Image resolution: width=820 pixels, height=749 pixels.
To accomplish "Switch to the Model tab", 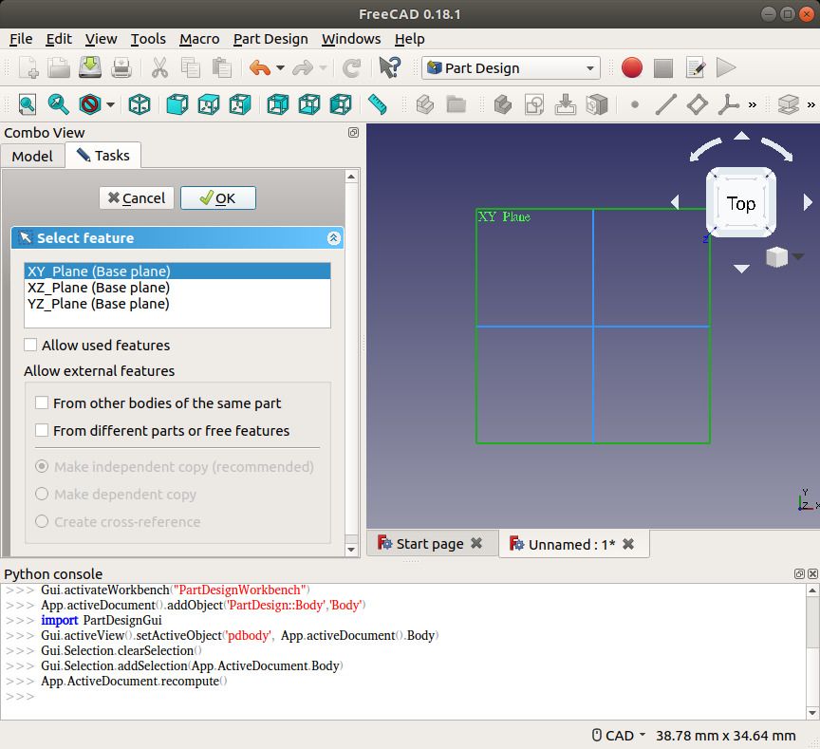I will tap(32, 156).
